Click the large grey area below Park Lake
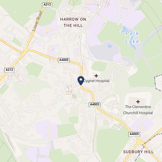162x162 pixels. click(x=104, y=51)
